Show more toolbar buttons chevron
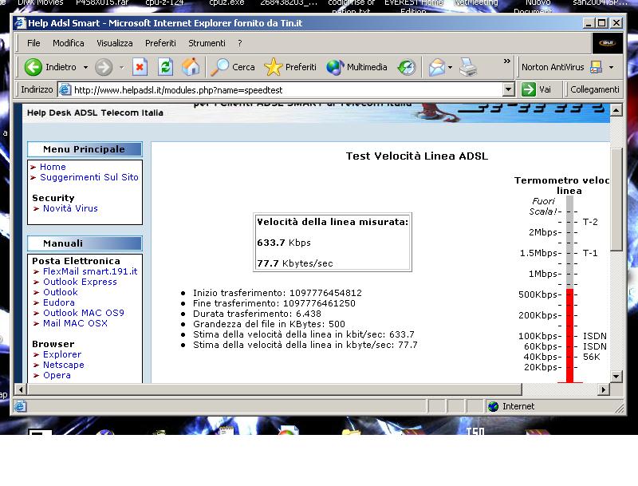 [x=506, y=61]
